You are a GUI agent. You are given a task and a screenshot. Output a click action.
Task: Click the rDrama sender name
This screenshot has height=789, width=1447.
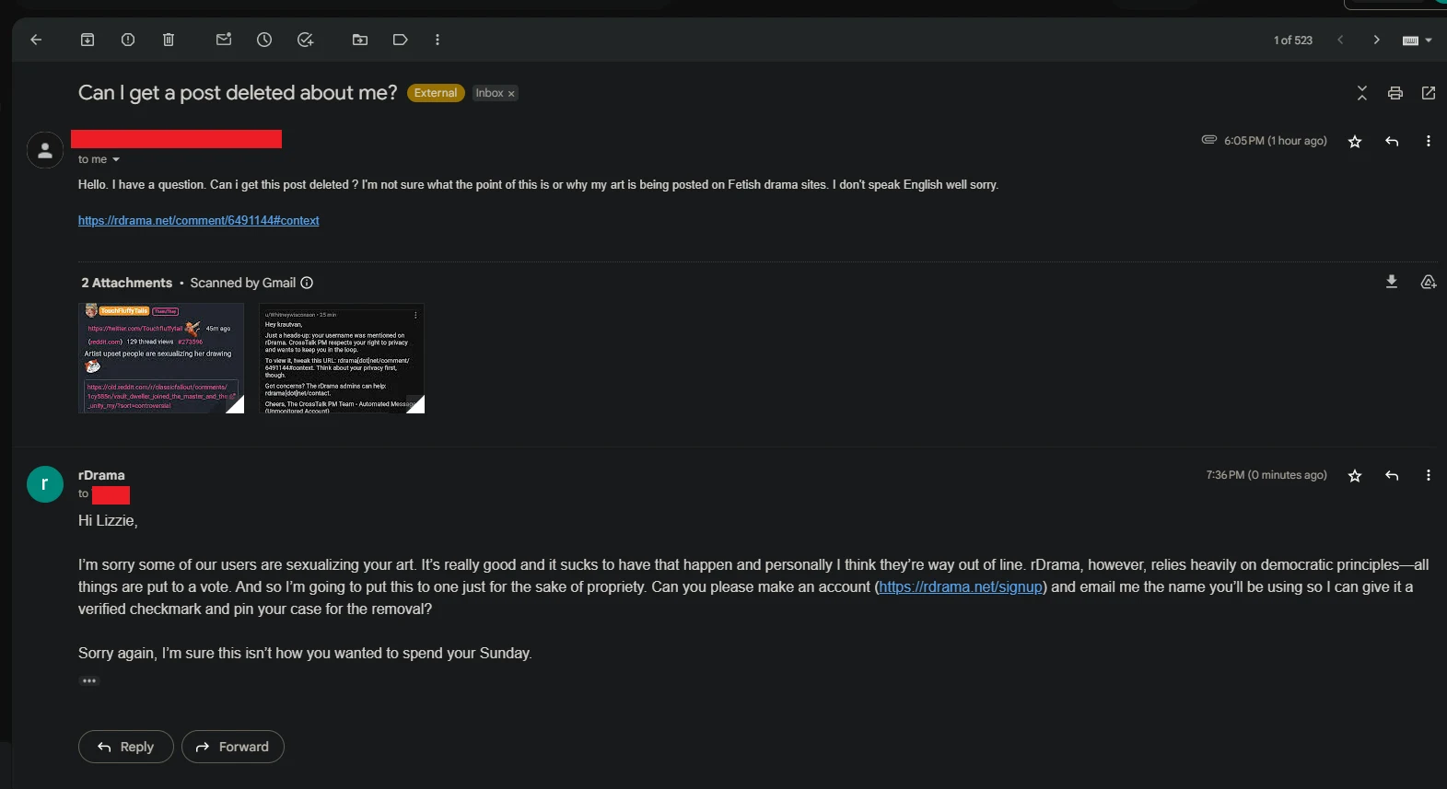(101, 475)
